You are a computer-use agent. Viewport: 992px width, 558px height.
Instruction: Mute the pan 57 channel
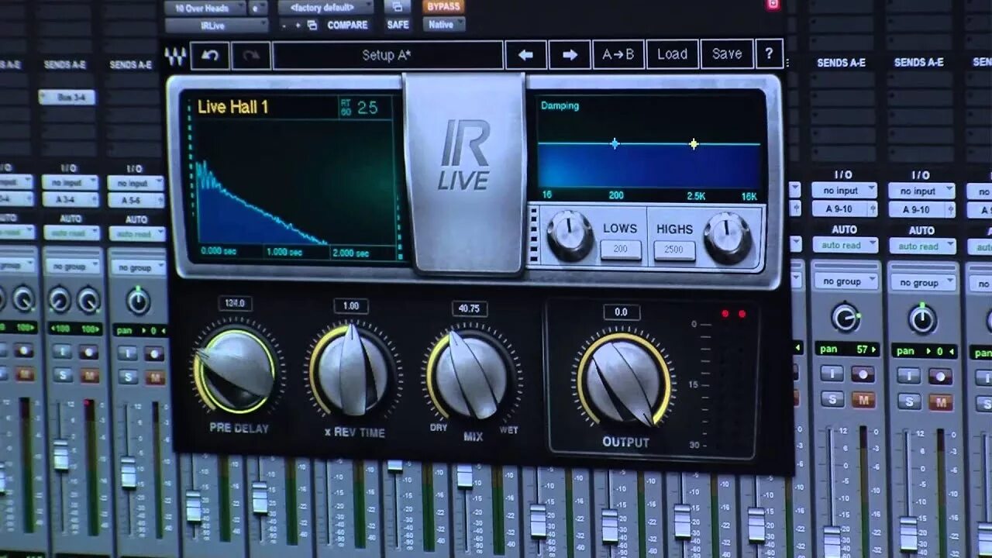863,400
